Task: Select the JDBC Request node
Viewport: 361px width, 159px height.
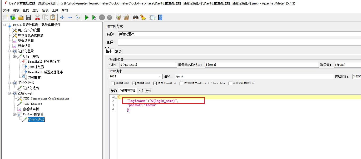Action: point(32,104)
